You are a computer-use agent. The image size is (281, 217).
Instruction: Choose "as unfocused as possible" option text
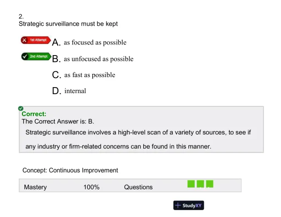[x=99, y=59]
